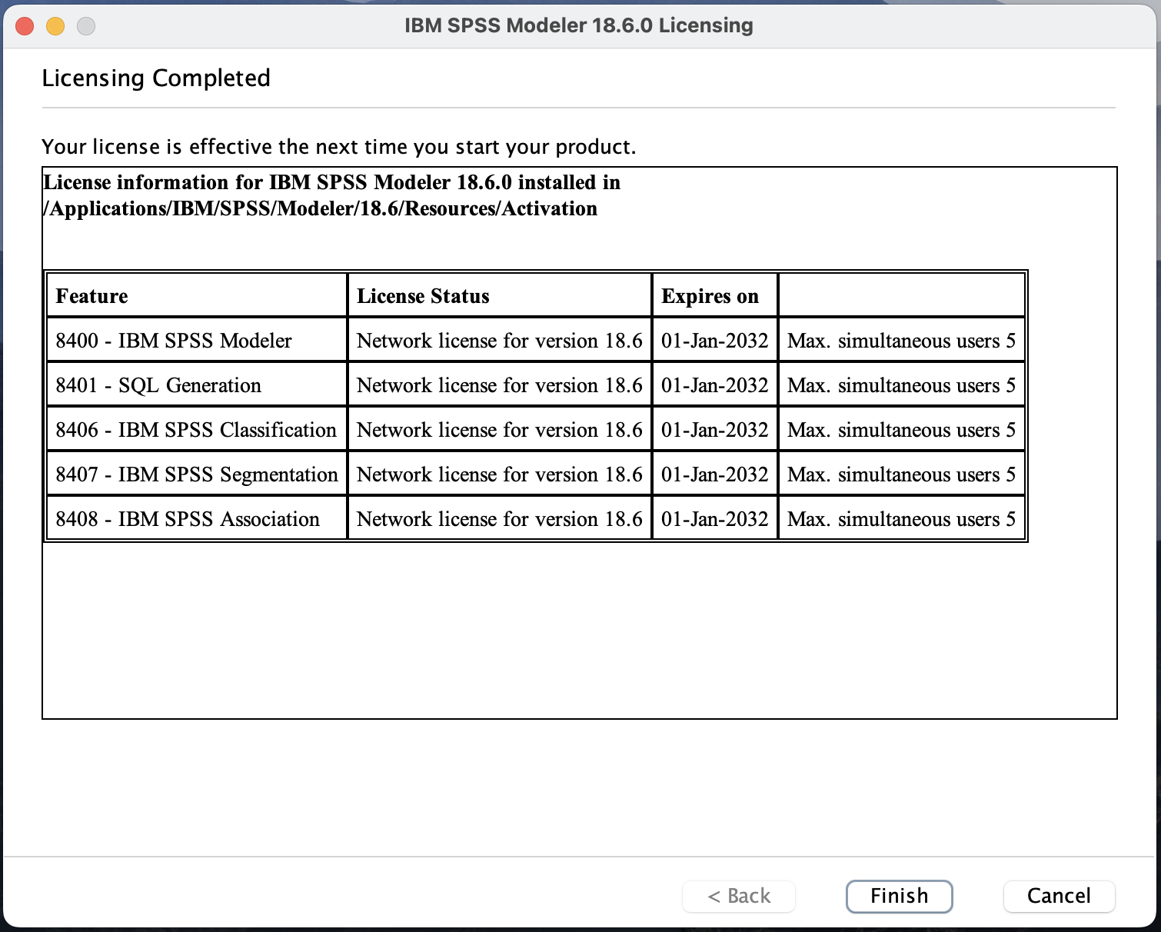
Task: Close the licensing window with red button
Action: tap(25, 26)
